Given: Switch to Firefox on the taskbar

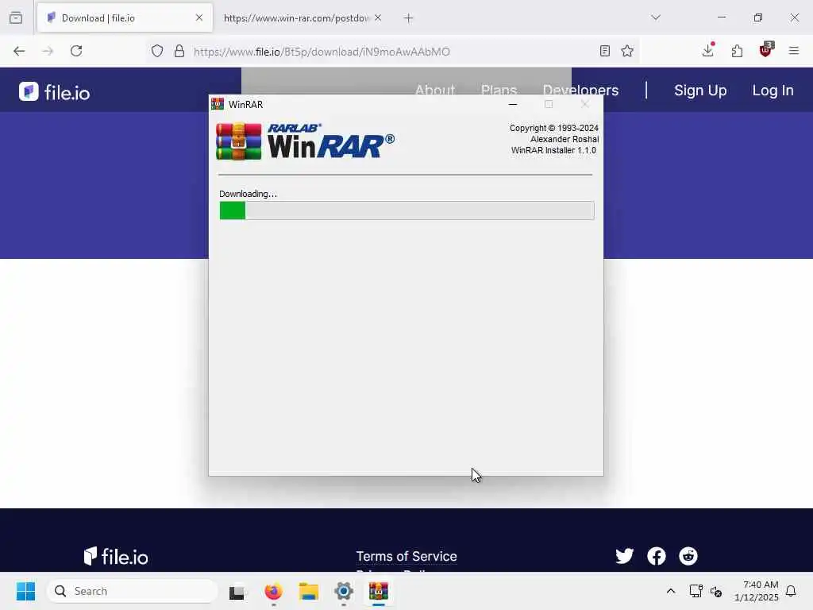Looking at the screenshot, I should pos(273,591).
